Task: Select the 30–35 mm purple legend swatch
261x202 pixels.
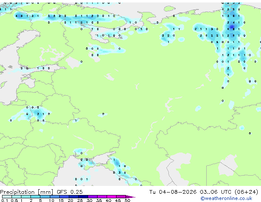Action: coord(92,197)
